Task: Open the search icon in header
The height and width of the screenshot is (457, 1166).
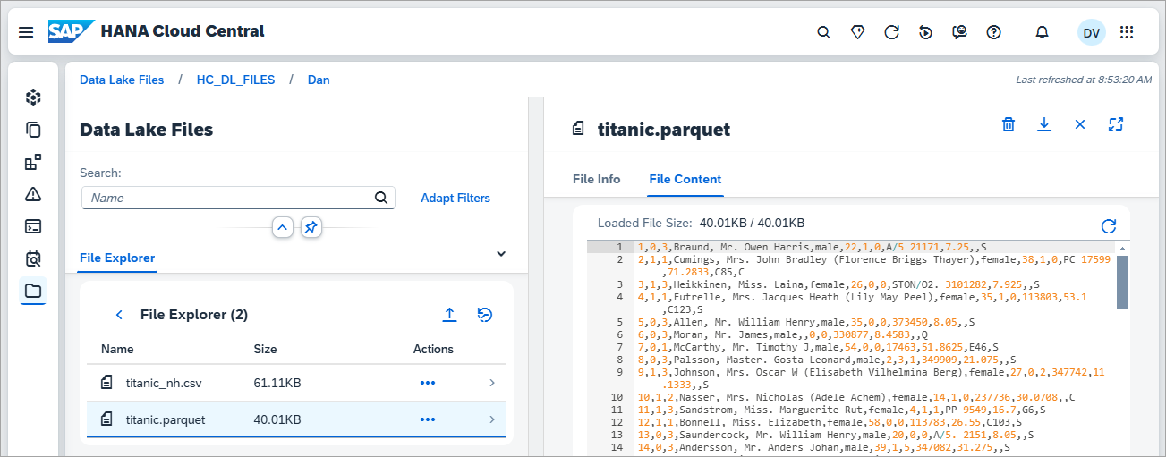Action: click(824, 32)
